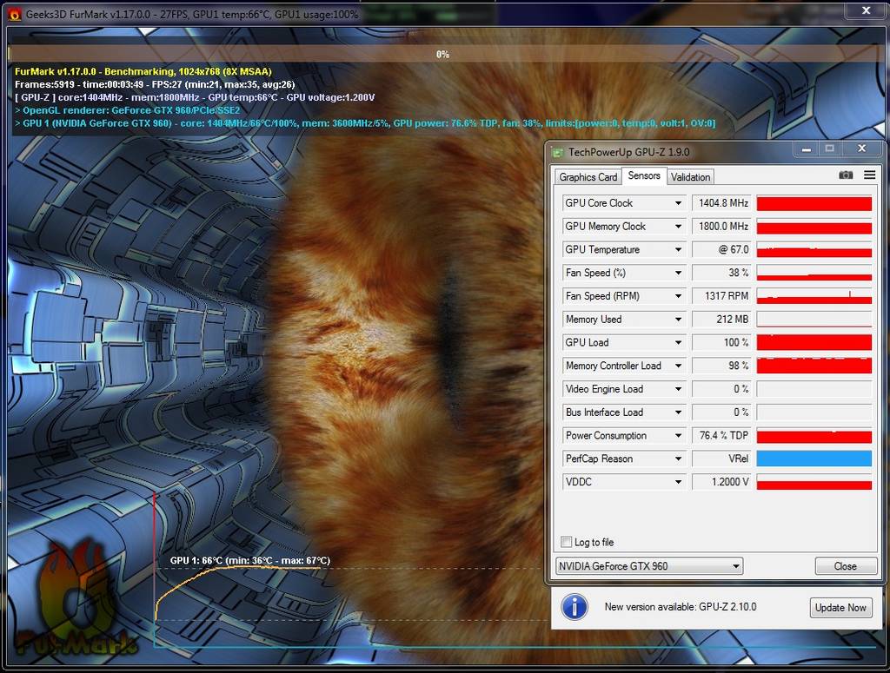The width and height of the screenshot is (890, 673).
Task: Click the VRel PerfCap value
Action: [721, 459]
